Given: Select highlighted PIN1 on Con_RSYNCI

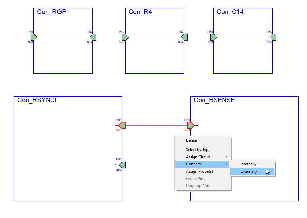Looking at the screenshot, I should coord(122,125).
